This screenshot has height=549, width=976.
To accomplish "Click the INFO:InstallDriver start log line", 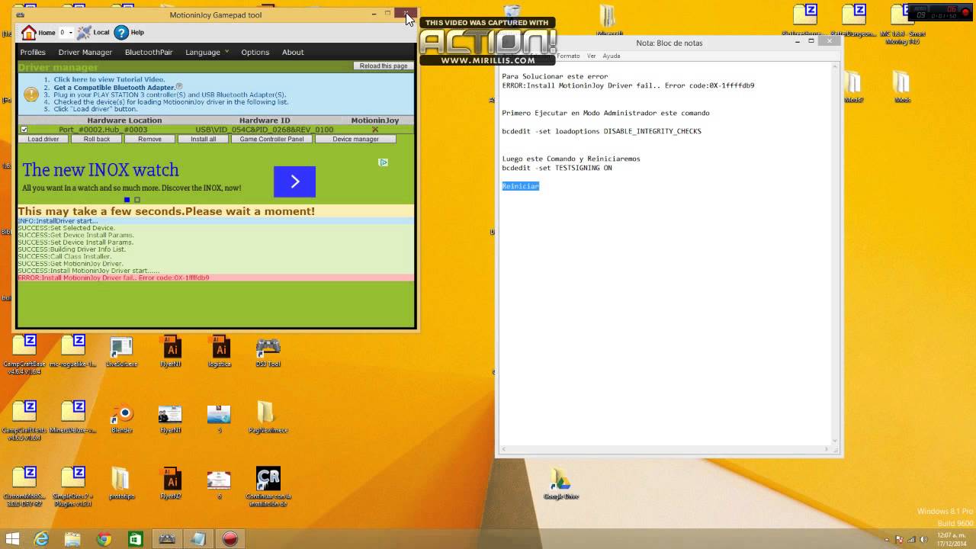I will (x=216, y=221).
